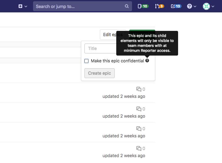Focus the epic Title input field
Image resolution: width=222 pixels, height=163 pixels.
point(100,48)
